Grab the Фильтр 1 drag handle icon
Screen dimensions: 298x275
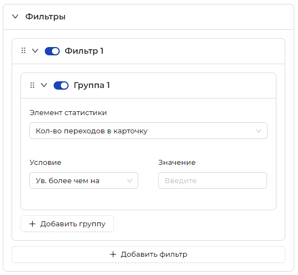point(23,50)
